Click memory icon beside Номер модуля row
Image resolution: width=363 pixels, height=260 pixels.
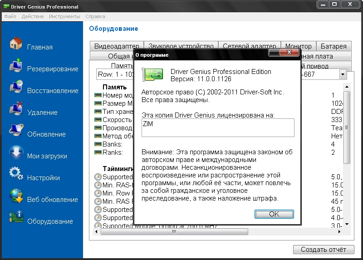[98, 95]
